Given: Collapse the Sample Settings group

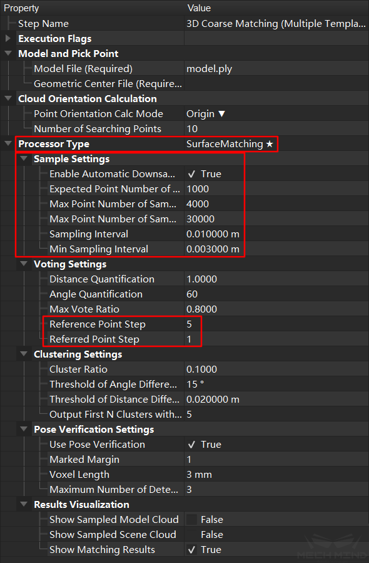Looking at the screenshot, I should click(x=24, y=158).
